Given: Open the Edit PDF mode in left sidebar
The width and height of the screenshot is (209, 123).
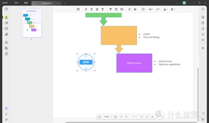Looking at the screenshot, I should point(6,23).
